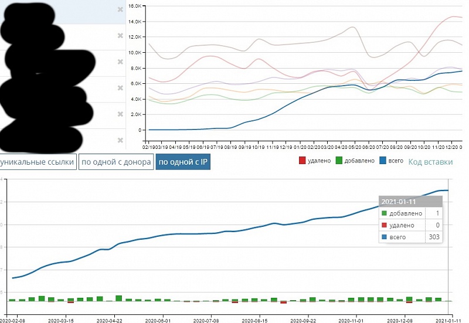Delete the fourth row in the list
This screenshot has height=323, width=469.
pyautogui.click(x=120, y=88)
